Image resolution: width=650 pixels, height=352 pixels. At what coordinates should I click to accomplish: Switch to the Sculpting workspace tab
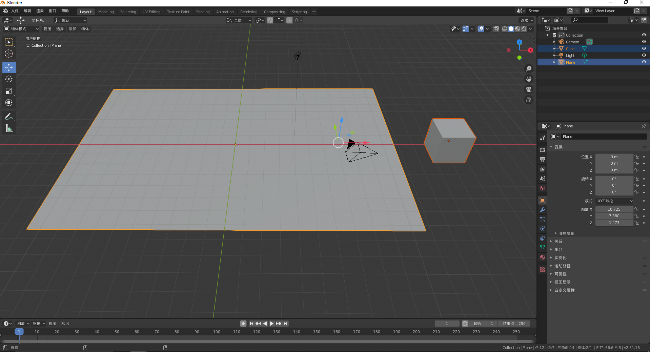click(x=128, y=12)
